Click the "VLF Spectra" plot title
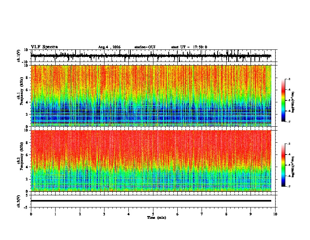 tap(44, 47)
